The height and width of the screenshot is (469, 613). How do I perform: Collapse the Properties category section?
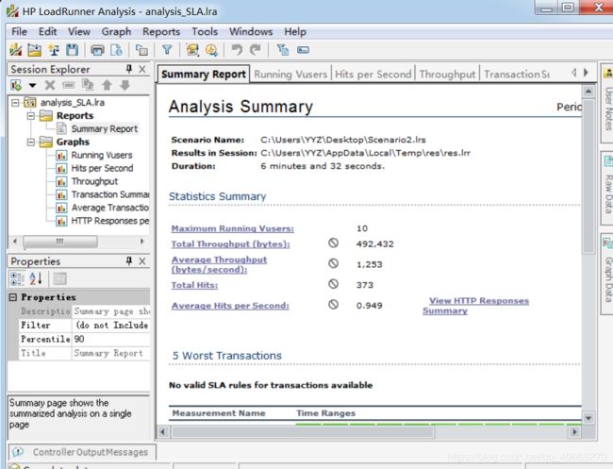[x=13, y=297]
